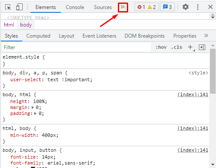This screenshot has width=216, height=168.
Task: Edit the height 100% value
Action: click(x=39, y=101)
